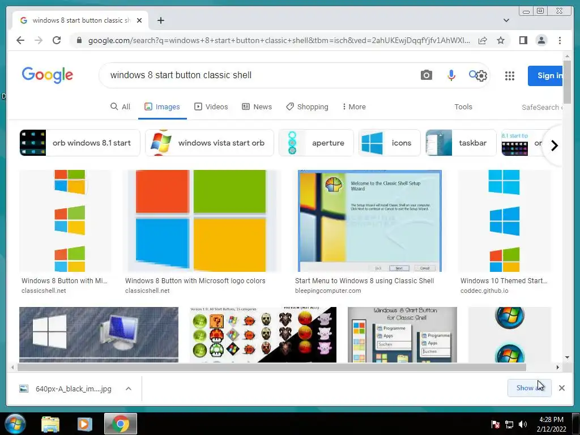
Task: Open 'Start Menu to Windows 8 using Classic Shell' link
Action: tap(364, 281)
